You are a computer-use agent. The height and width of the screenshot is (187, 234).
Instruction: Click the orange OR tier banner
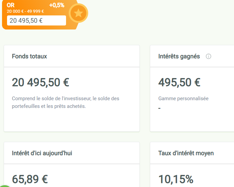coord(40,15)
